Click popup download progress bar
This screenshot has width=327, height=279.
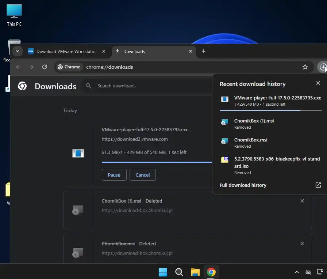(270, 110)
